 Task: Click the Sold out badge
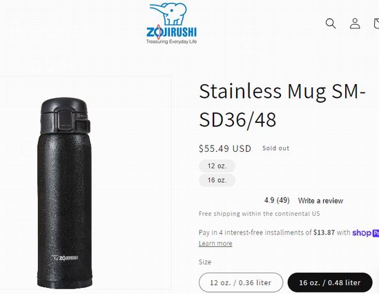(275, 148)
